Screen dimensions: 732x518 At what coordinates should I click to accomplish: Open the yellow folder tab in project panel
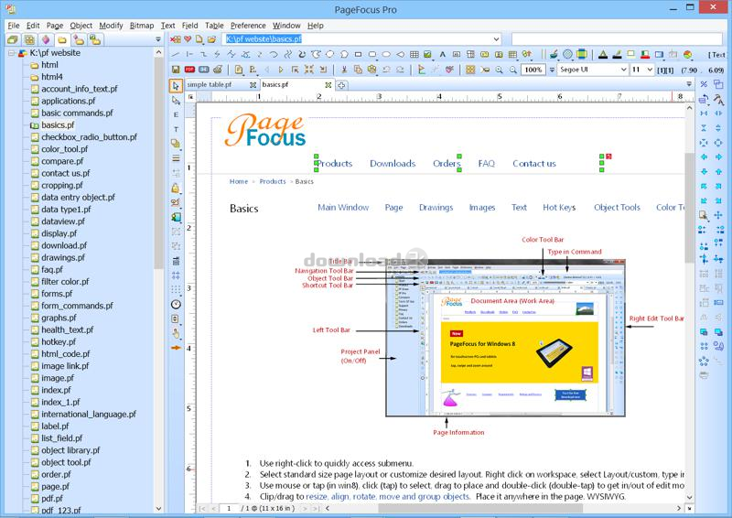(x=62, y=39)
